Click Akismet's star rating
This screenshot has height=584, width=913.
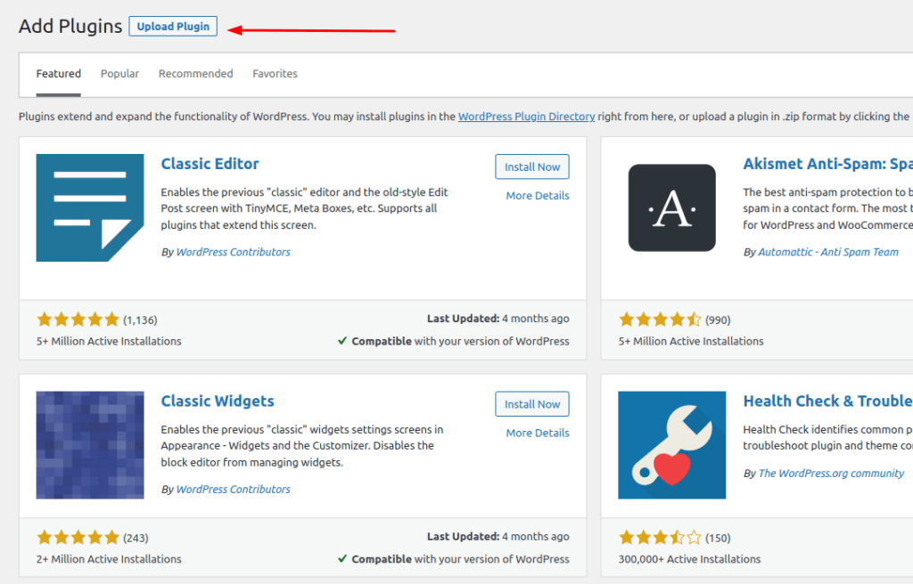coord(661,320)
